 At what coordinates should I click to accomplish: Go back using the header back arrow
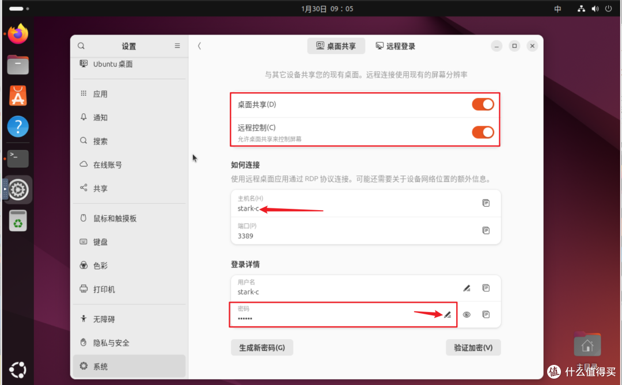click(x=199, y=46)
